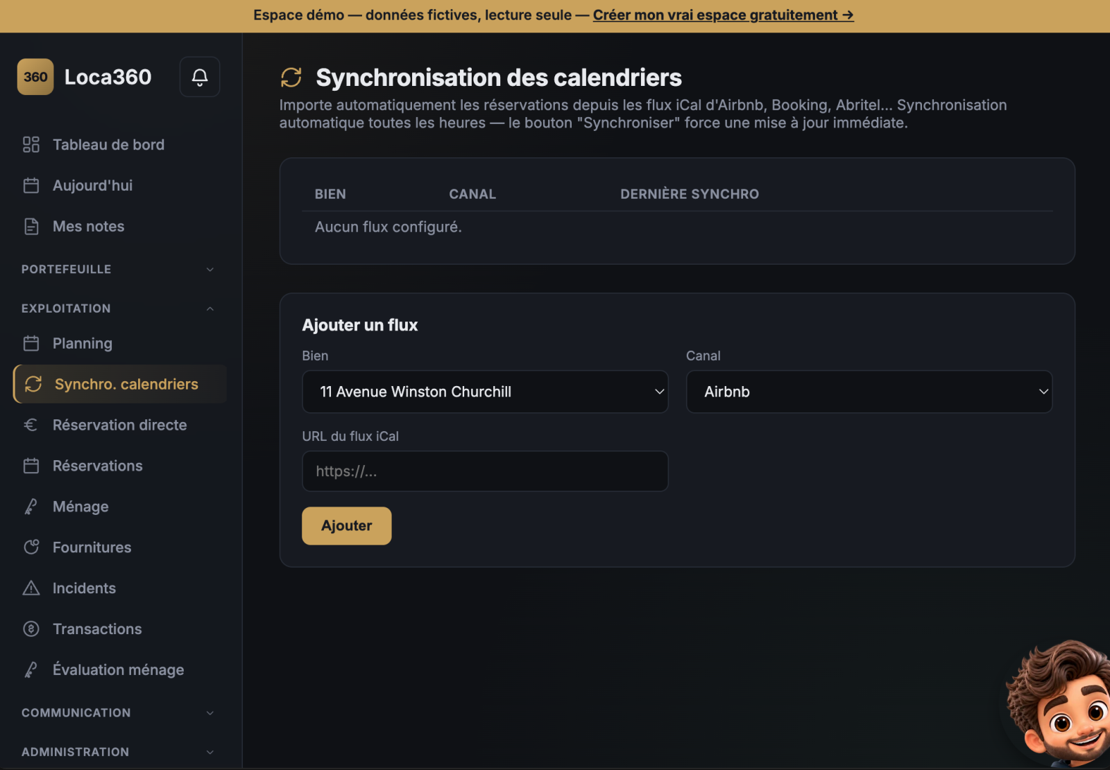Image resolution: width=1110 pixels, height=770 pixels.
Task: Click the Fournitures icon
Action: (31, 548)
